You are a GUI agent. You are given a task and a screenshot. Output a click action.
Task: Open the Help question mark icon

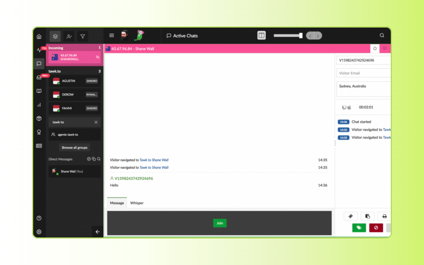click(x=39, y=218)
